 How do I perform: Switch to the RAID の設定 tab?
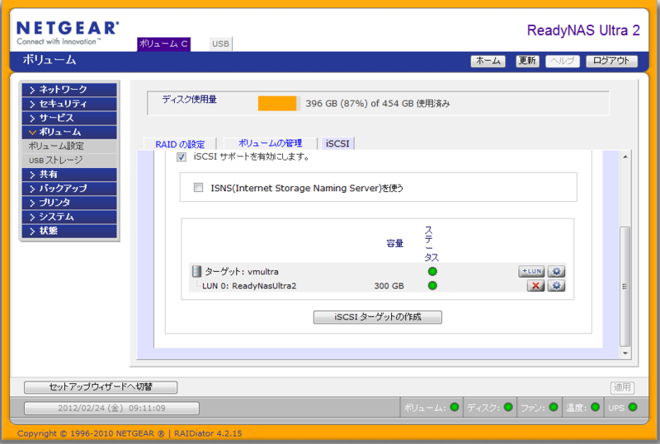pos(180,144)
